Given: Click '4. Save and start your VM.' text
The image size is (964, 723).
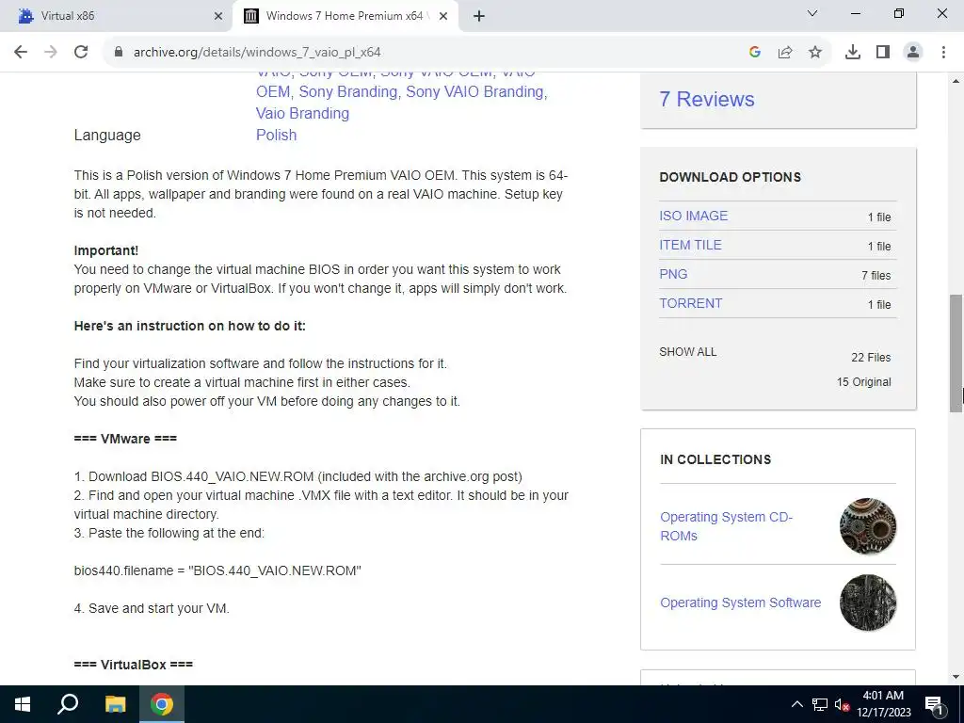Looking at the screenshot, I should click(152, 609).
